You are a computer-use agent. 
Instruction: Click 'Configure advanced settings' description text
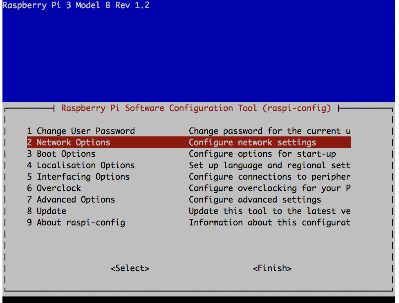click(255, 200)
